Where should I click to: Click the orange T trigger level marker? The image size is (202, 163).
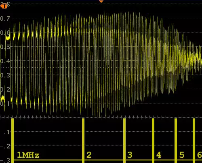4,6
